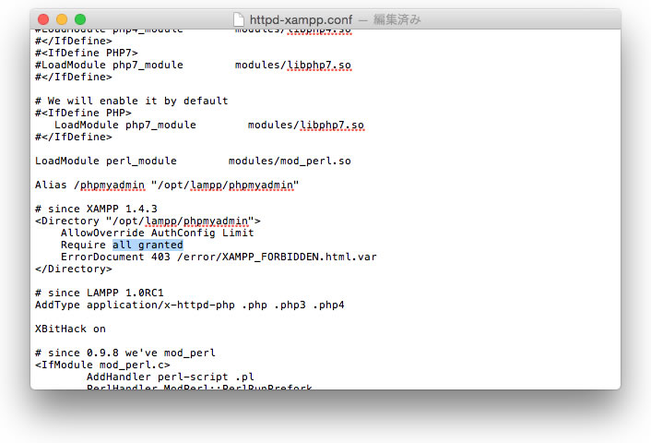Image resolution: width=651 pixels, height=443 pixels.
Task: Click the '# since XAMPP 1.4.3' comment
Action: point(96,209)
